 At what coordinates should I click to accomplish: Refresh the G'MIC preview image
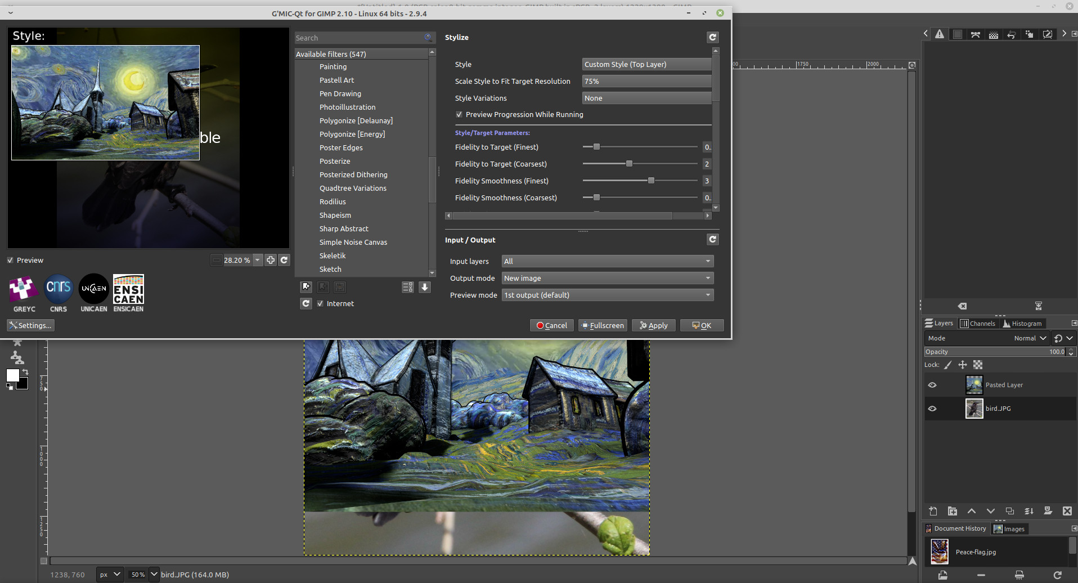pyautogui.click(x=284, y=260)
